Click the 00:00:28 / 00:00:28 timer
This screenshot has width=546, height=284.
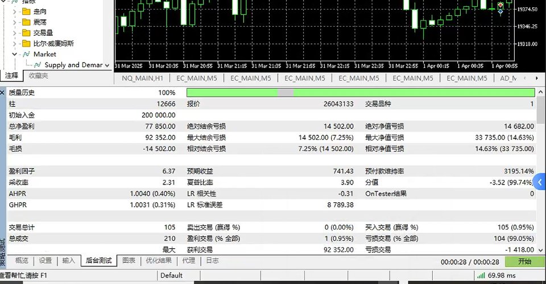tap(470, 262)
